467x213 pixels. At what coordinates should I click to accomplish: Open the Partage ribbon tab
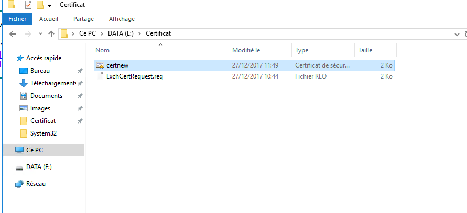coord(83,19)
